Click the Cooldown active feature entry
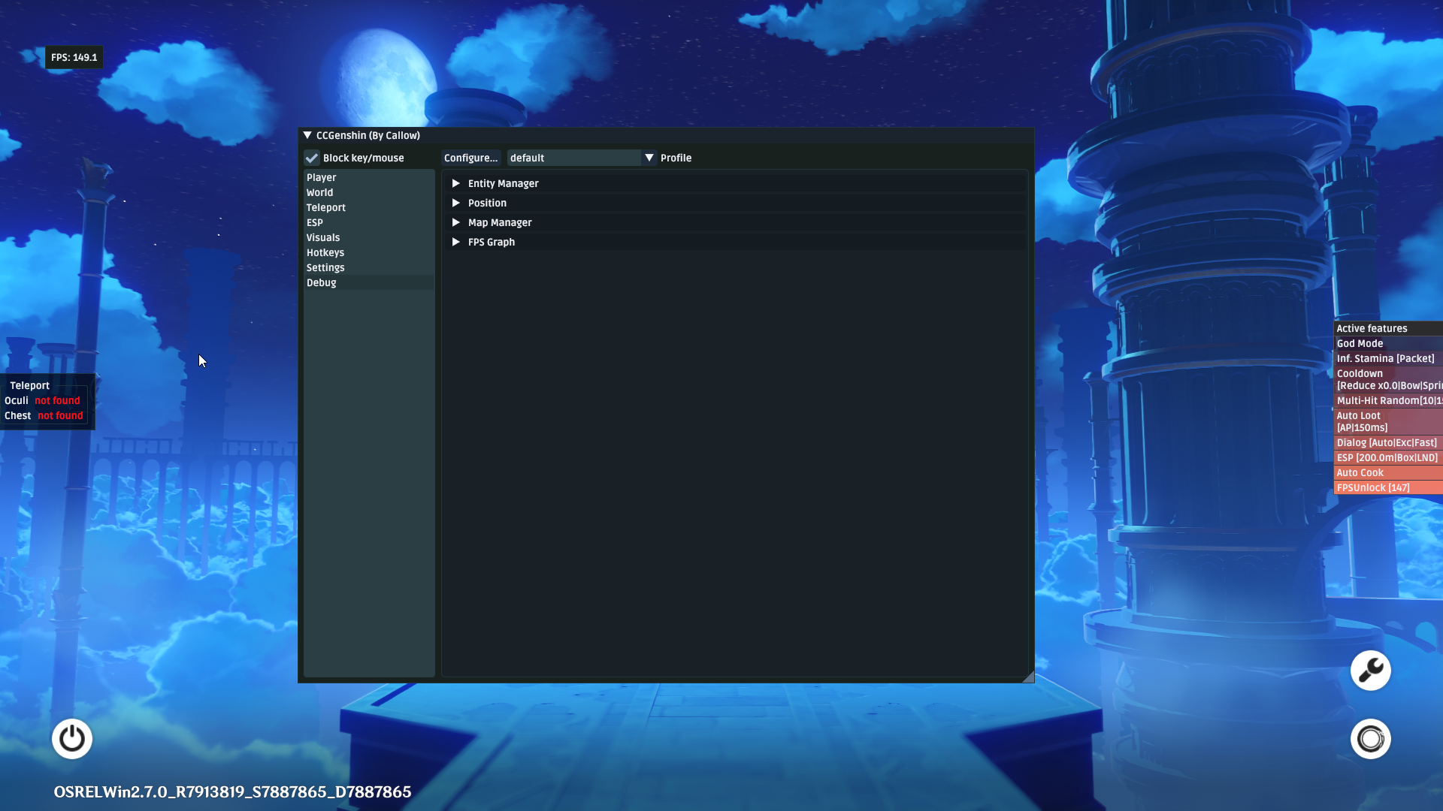Image resolution: width=1443 pixels, height=811 pixels. [x=1388, y=379]
